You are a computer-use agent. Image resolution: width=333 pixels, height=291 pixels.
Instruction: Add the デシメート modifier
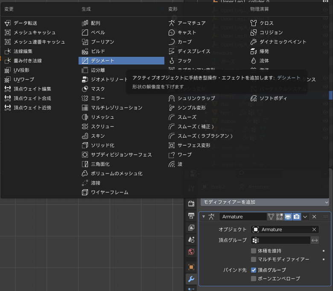point(121,61)
